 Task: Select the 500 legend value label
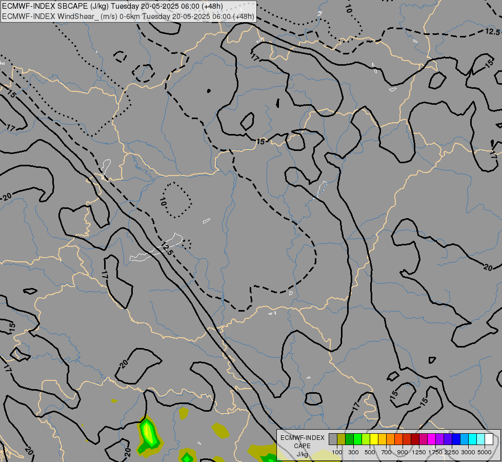coord(370,452)
